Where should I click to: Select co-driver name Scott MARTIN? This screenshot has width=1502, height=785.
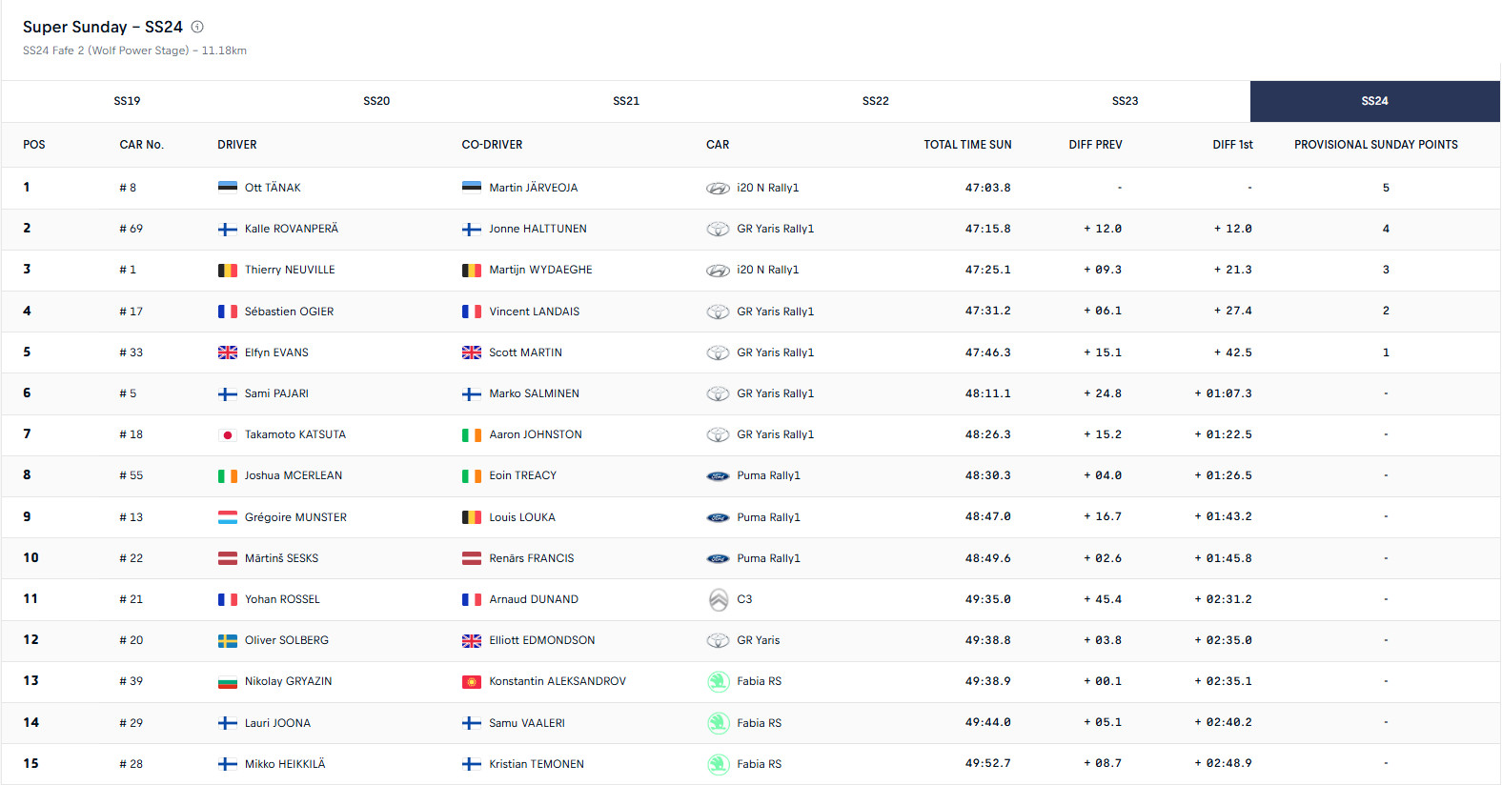525,352
